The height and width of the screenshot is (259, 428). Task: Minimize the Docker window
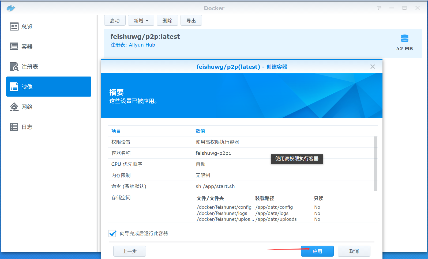(392, 8)
